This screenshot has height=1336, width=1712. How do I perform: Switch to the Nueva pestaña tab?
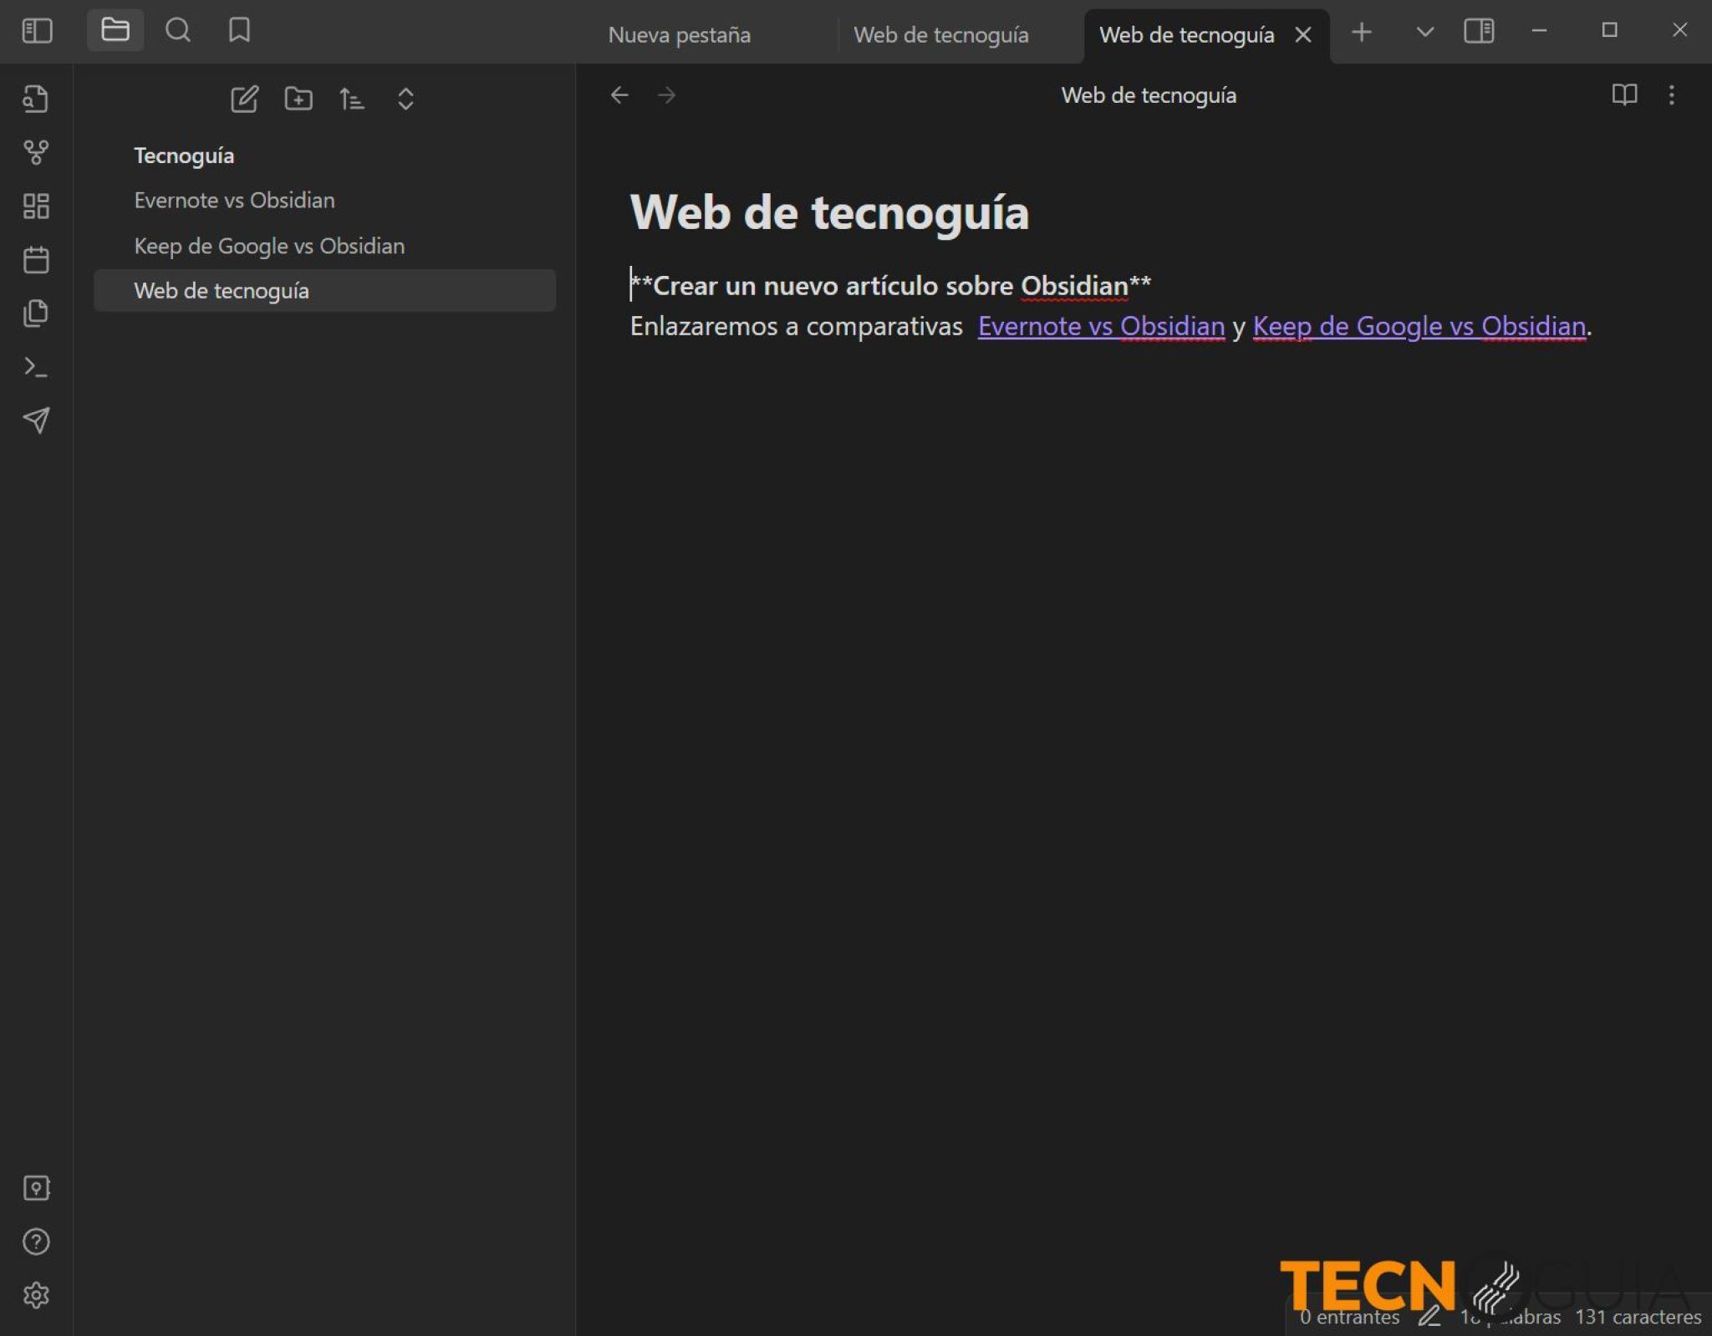(x=680, y=35)
